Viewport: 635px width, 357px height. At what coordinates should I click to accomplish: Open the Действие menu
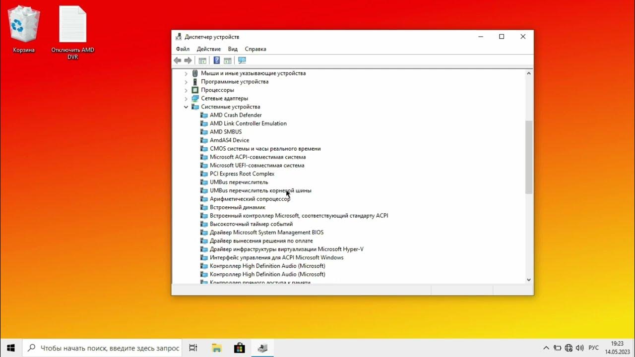208,49
